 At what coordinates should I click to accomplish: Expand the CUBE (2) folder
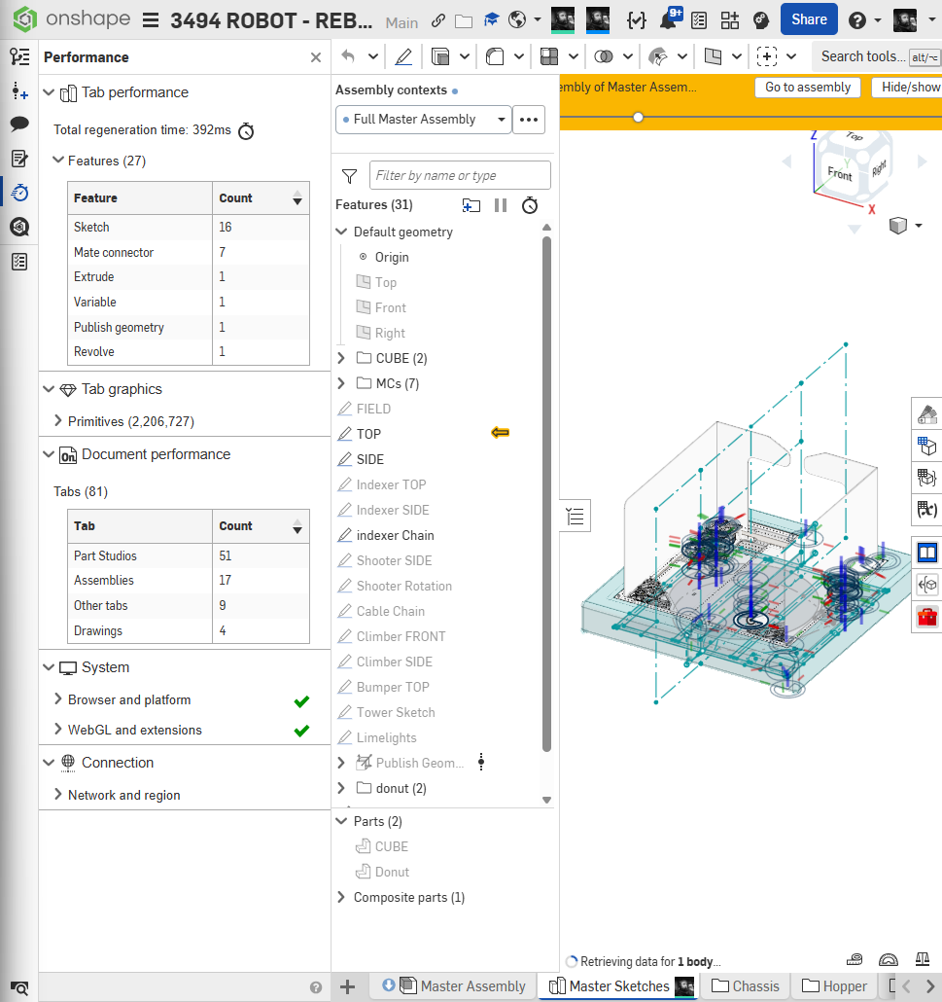[x=341, y=358]
